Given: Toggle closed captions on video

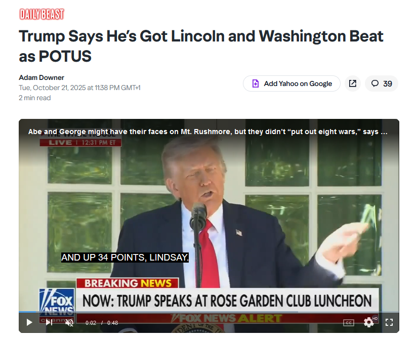Looking at the screenshot, I should [x=348, y=323].
